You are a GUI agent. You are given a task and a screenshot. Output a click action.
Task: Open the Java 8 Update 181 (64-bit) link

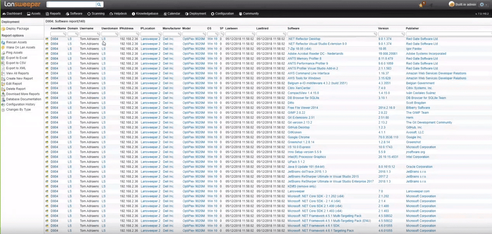click(x=306, y=167)
